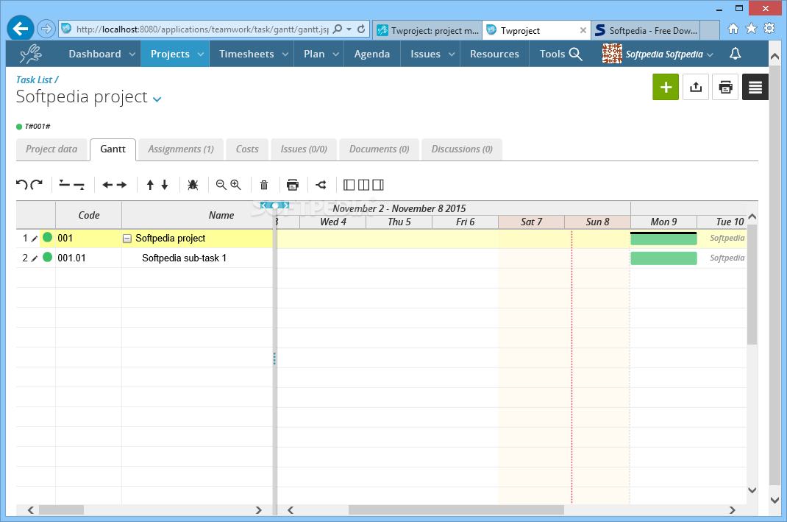This screenshot has width=787, height=522.
Task: Open the Tools menu
Action: pos(552,54)
